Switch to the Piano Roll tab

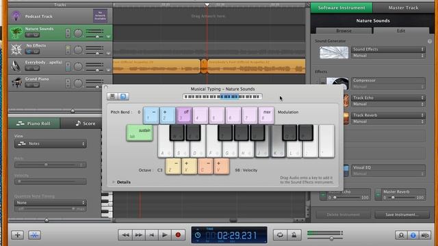tap(34, 123)
